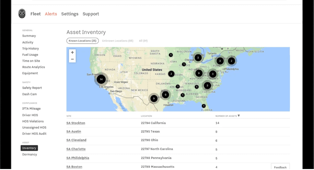Select Dash Cam in the Safety section
This screenshot has height=170, width=314.
pos(29,94)
